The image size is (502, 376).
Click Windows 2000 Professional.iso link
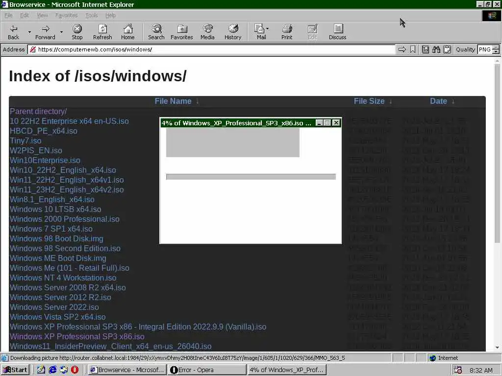[x=64, y=219]
